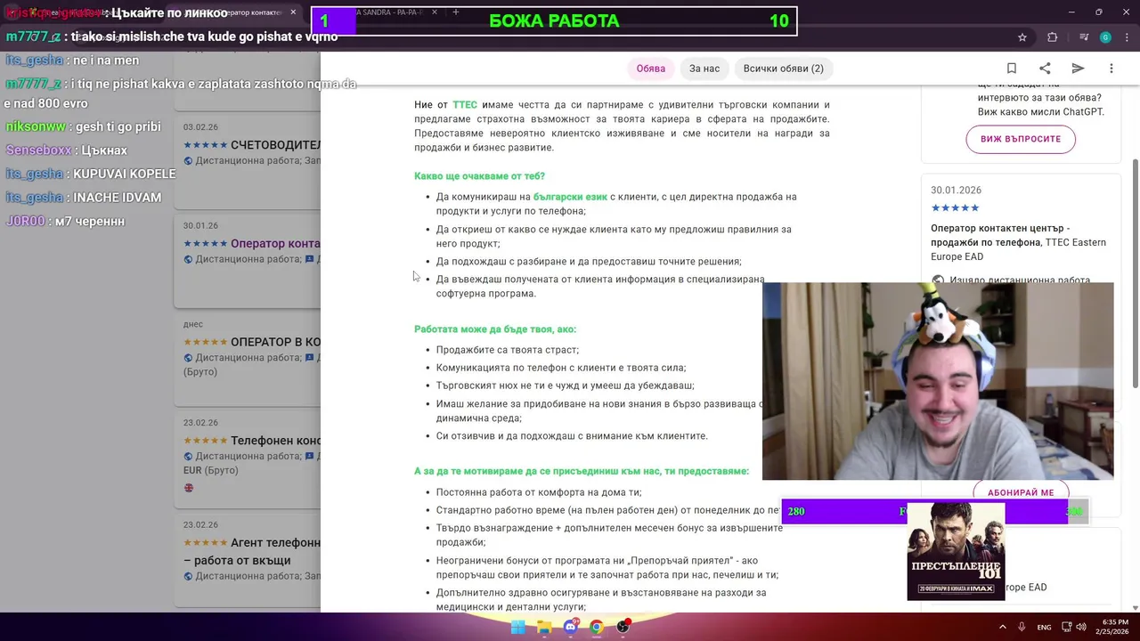Open the СЧЕТОВОДИТЕЛ job listing
This screenshot has height=641, width=1140.
click(275, 145)
